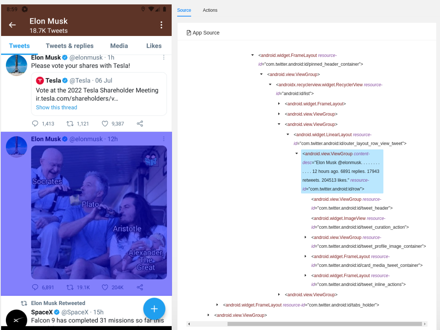This screenshot has width=440, height=330.
Task: Collapse the pinned_header_container FrameLayout node
Action: [x=253, y=55]
